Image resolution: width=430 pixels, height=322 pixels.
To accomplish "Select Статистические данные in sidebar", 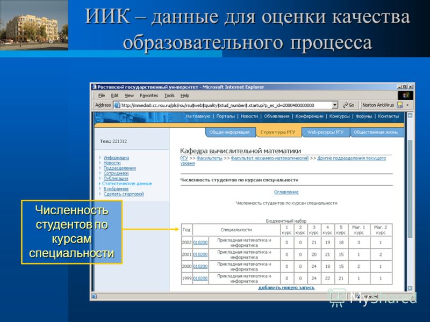I will (127, 184).
